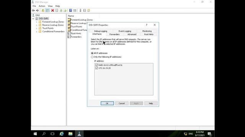245x137 pixels.
Task: Click the DNS root icon in tree
Action: point(33,15)
